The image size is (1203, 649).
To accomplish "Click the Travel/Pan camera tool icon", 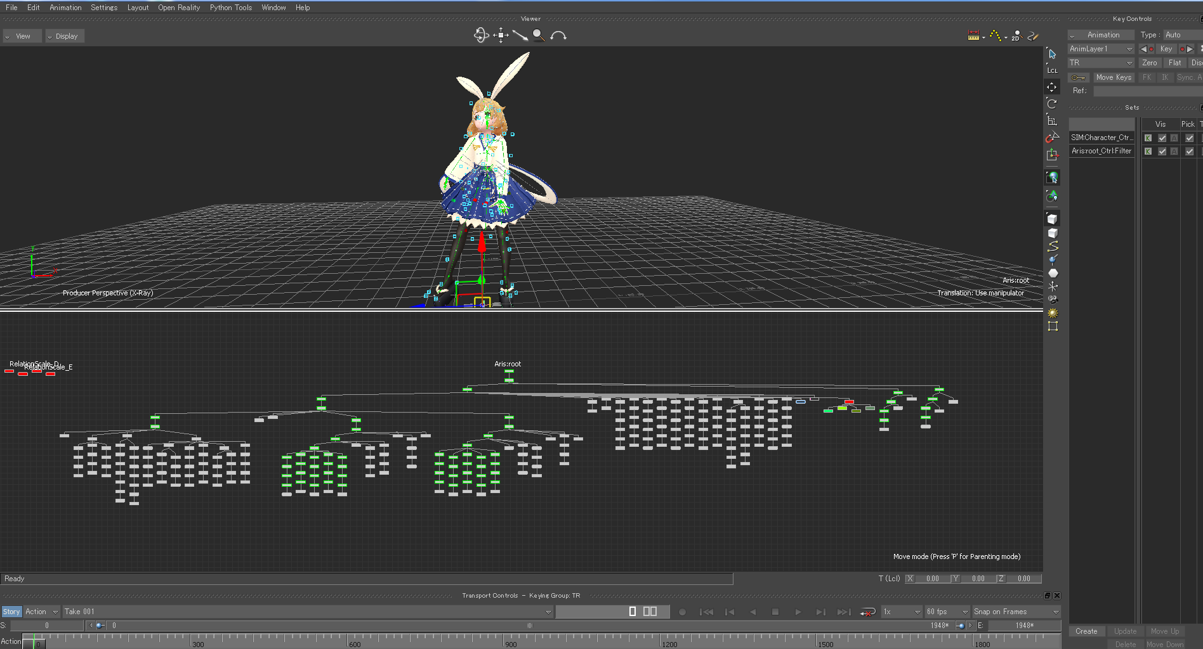I will pos(501,35).
